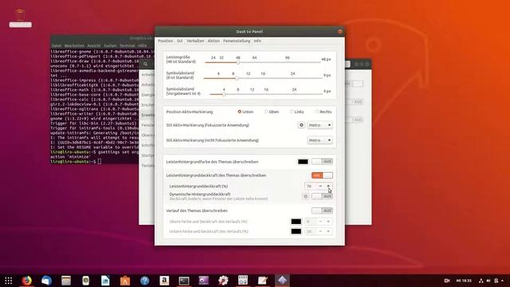Image resolution: width=510 pixels, height=287 pixels.
Task: Open LibreOffice Writer from the taskbar
Action: point(105,280)
